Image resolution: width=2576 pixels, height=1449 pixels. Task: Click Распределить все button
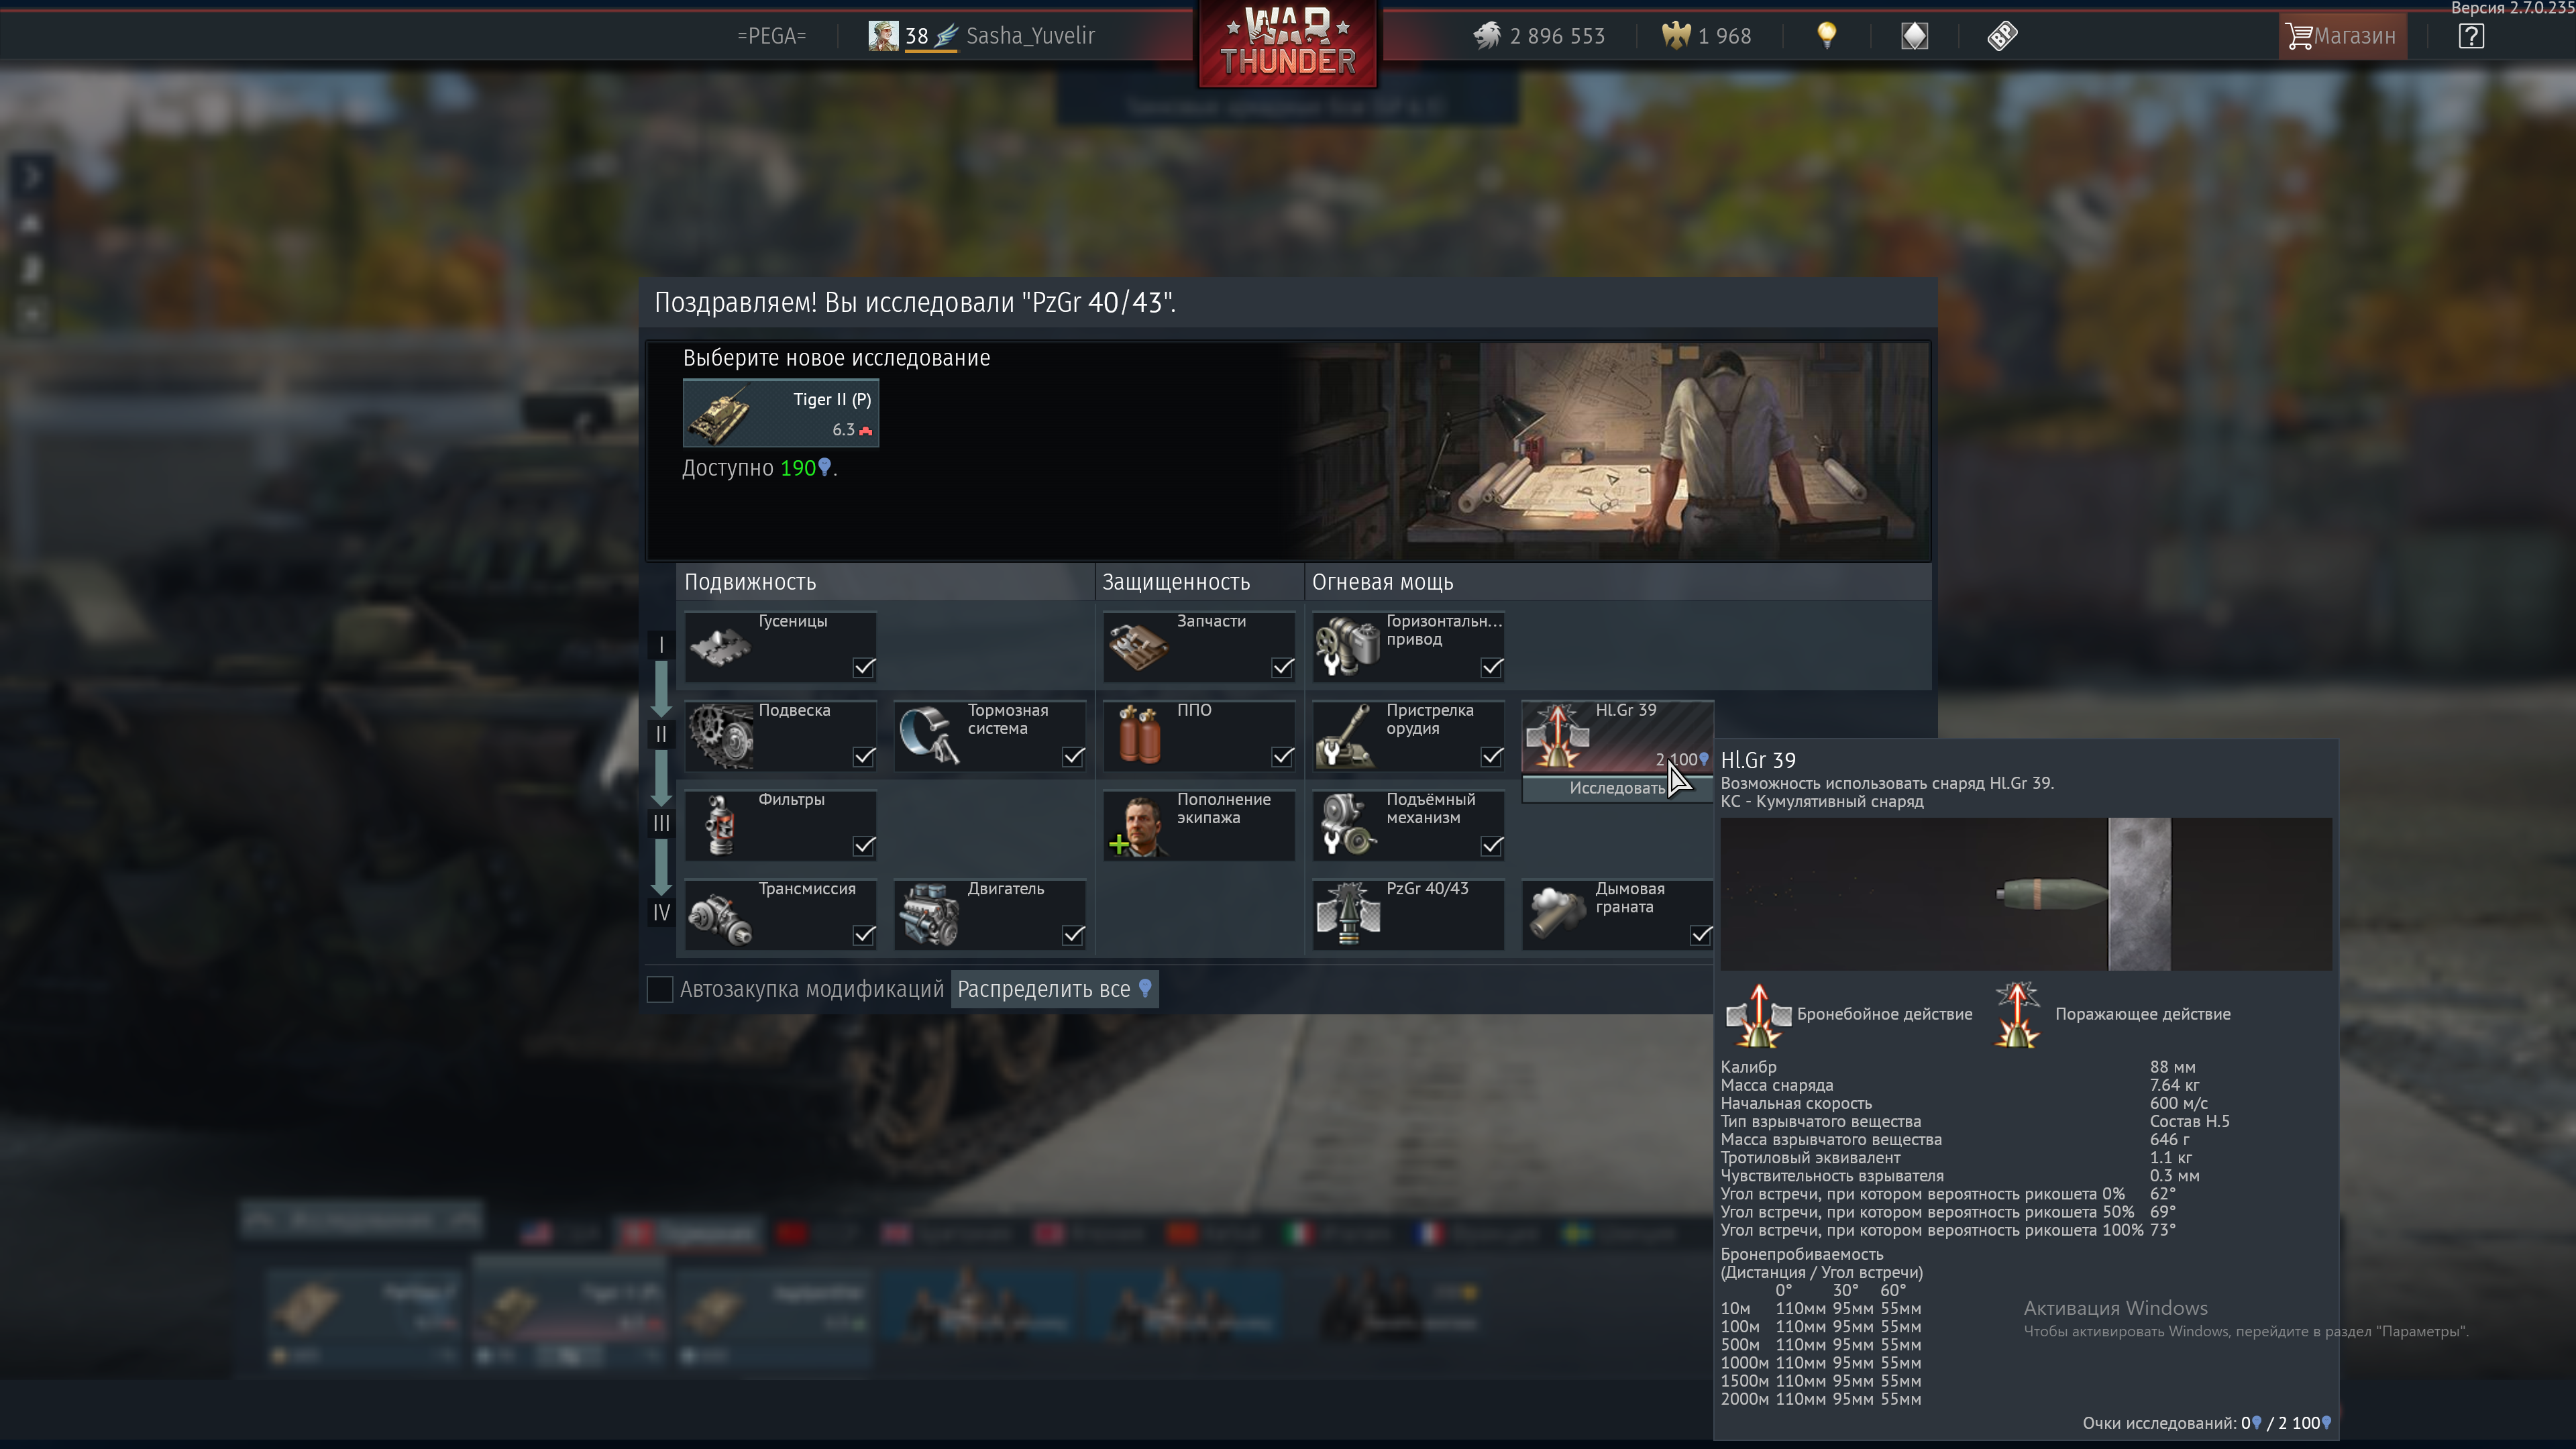[x=1055, y=989]
